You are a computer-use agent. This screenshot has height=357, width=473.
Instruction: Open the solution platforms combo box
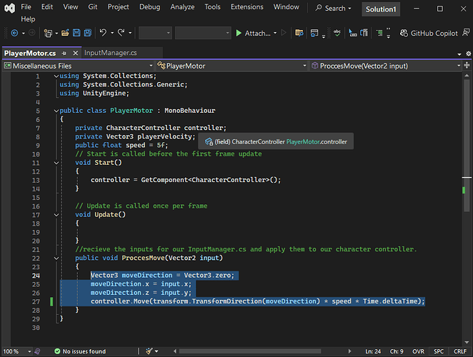pyautogui.click(x=203, y=33)
